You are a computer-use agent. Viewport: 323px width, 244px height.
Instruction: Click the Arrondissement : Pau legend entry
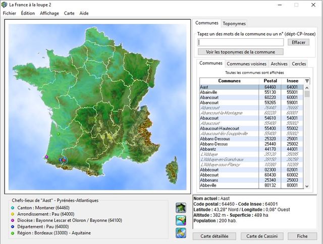(x=46, y=214)
